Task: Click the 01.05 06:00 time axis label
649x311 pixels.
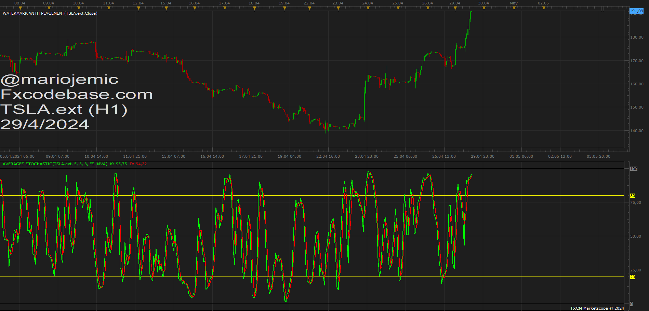Action: 521,156
